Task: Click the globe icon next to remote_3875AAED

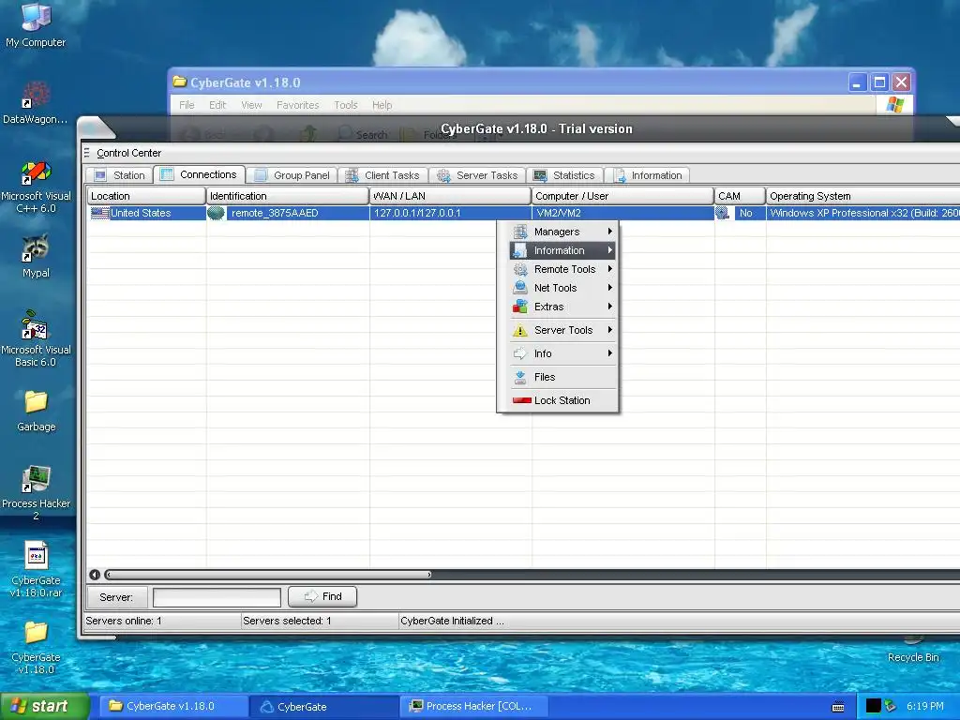Action: [x=216, y=213]
